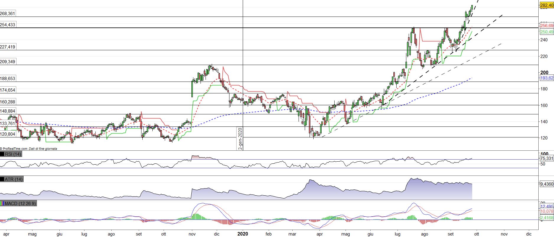
Task: Click the RSI value 75,331
Action: pyautogui.click(x=547, y=159)
